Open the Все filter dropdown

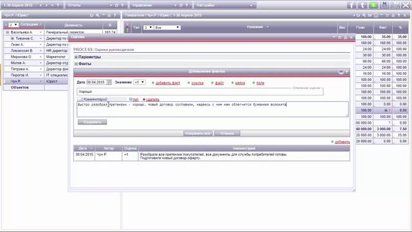[x=167, y=27]
